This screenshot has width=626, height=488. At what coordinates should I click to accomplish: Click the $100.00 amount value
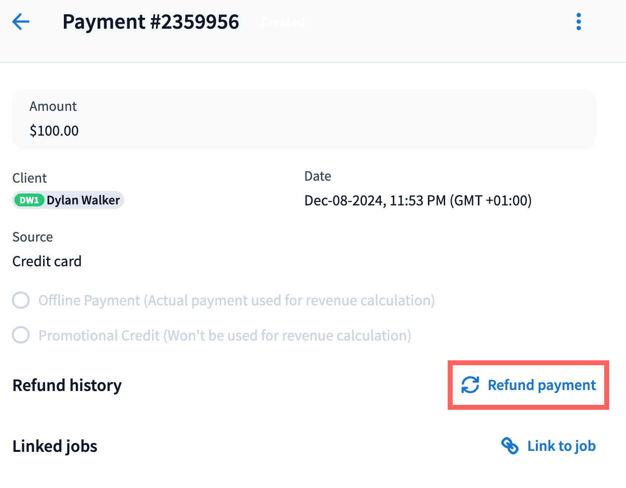(x=54, y=131)
